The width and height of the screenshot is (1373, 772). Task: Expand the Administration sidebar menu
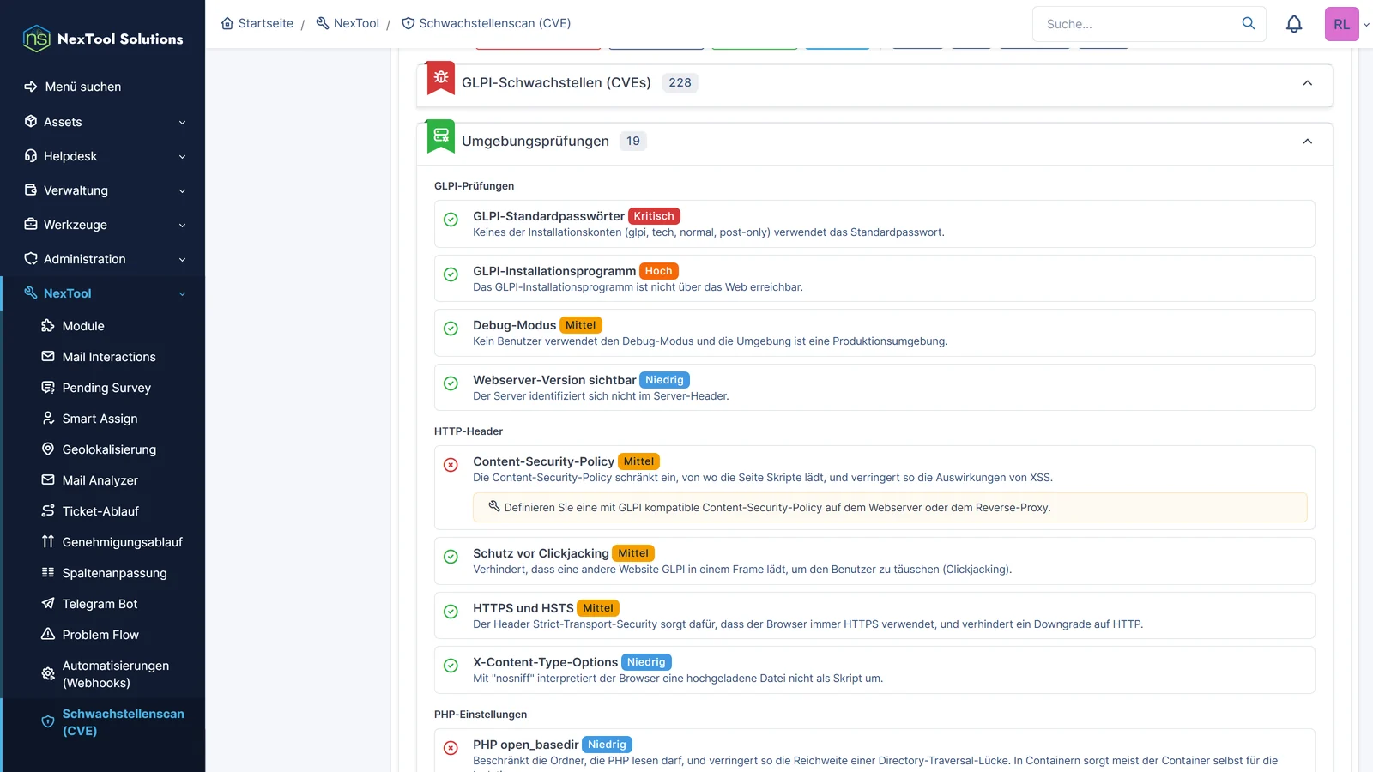pyautogui.click(x=104, y=259)
